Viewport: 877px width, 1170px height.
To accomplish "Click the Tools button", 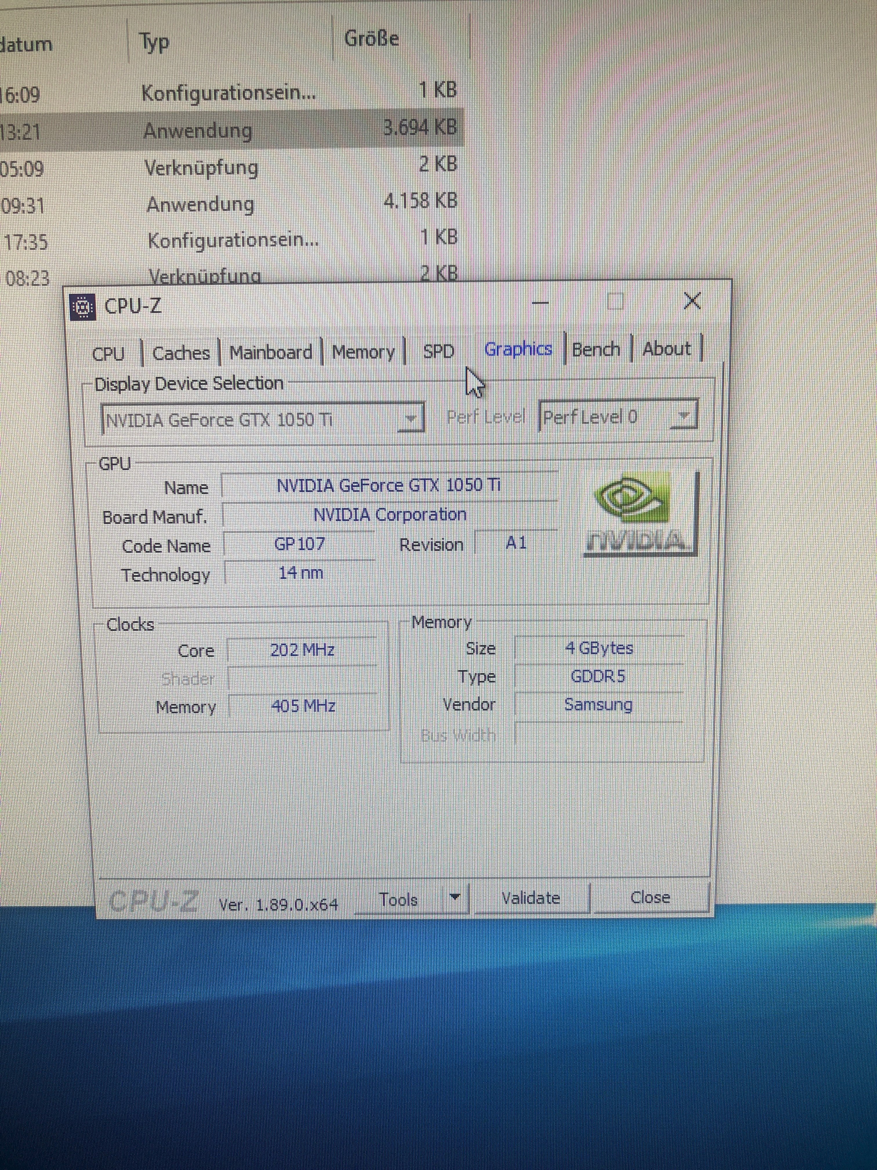I will click(x=398, y=900).
